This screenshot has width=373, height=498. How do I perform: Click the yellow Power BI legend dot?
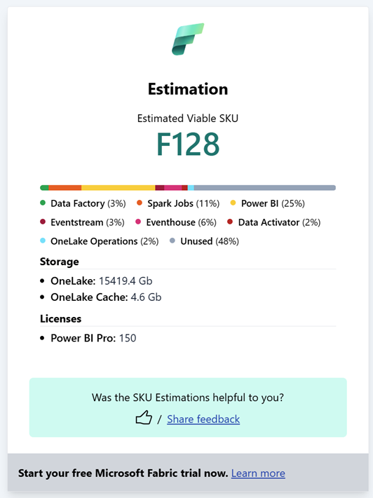pyautogui.click(x=233, y=203)
